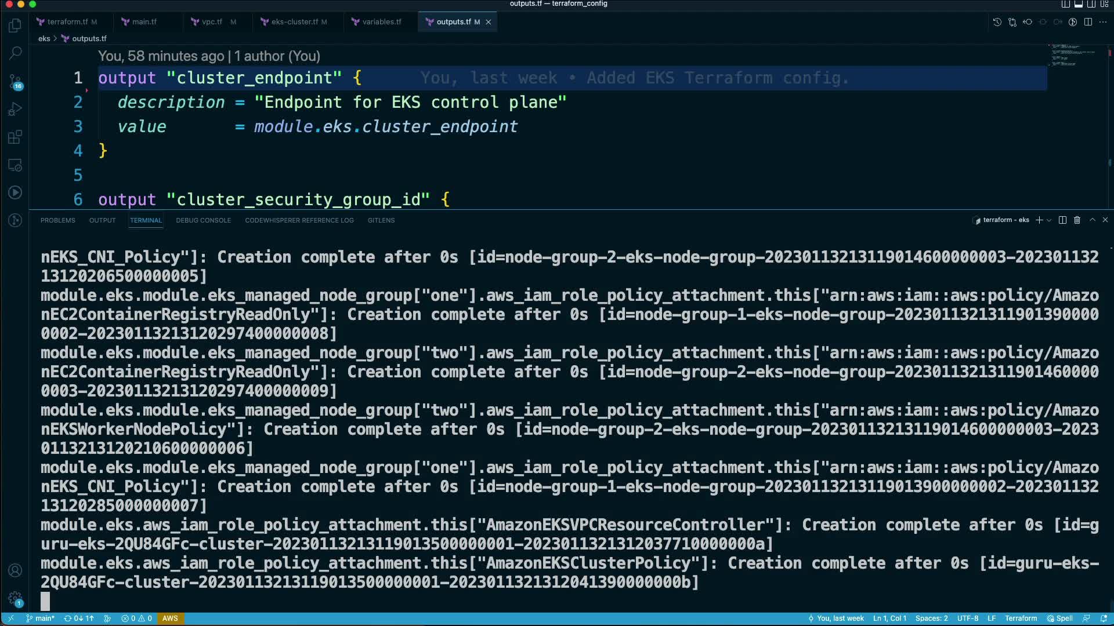Open the Accounts icon in activity bar

pos(16,570)
